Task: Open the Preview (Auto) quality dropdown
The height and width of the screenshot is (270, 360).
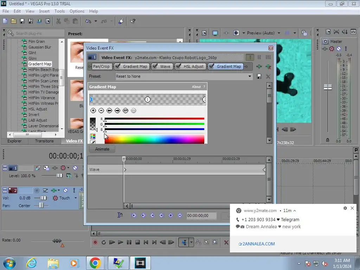Action: (x=263, y=33)
